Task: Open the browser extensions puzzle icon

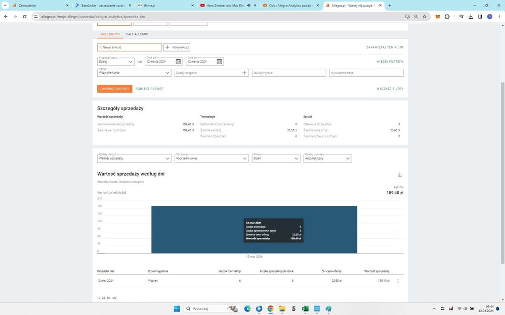Action: (x=447, y=16)
